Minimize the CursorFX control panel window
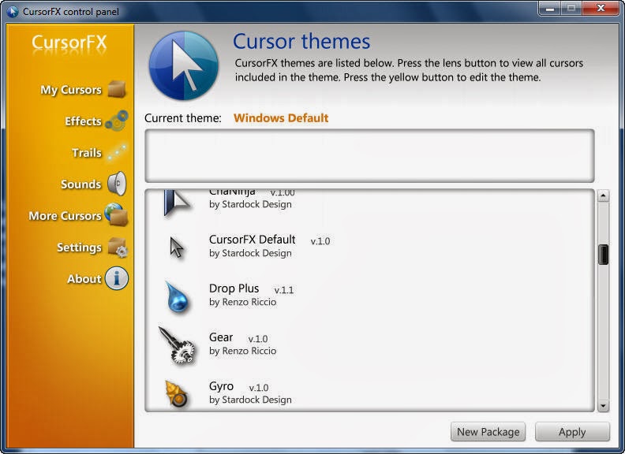 [x=550, y=8]
